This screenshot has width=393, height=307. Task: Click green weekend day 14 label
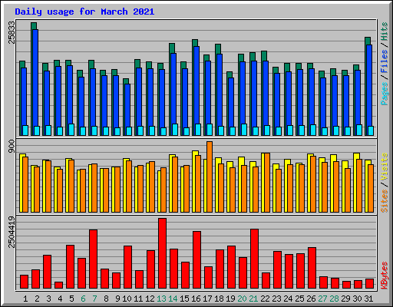pyautogui.click(x=173, y=299)
